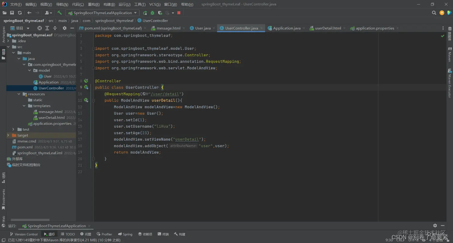
Task: Click the Sync/reload toolbar icon
Action: click(x=20, y=13)
